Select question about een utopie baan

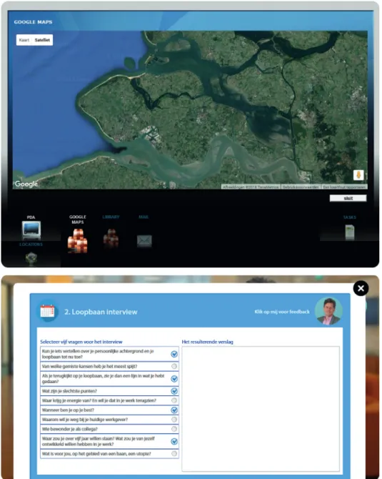click(174, 454)
